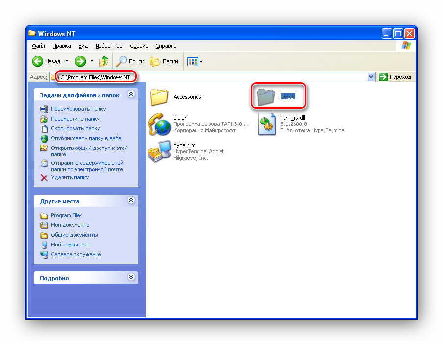
Task: Click the Windows flag logo
Action: 406,46
